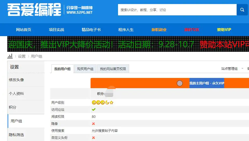This screenshot has height=141, width=249.
Task: Open 个人资料 in settings sidebar
Action: coord(16,94)
